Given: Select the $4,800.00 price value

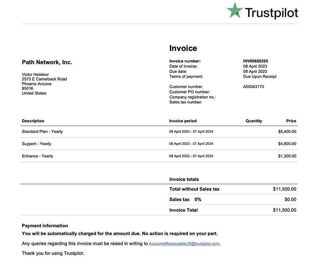Looking at the screenshot, I should point(287,144).
